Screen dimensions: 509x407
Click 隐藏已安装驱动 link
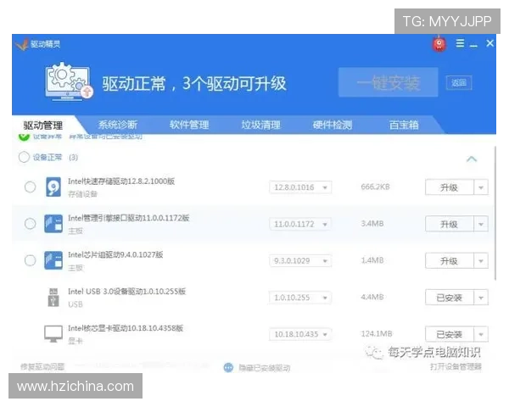pyautogui.click(x=264, y=368)
